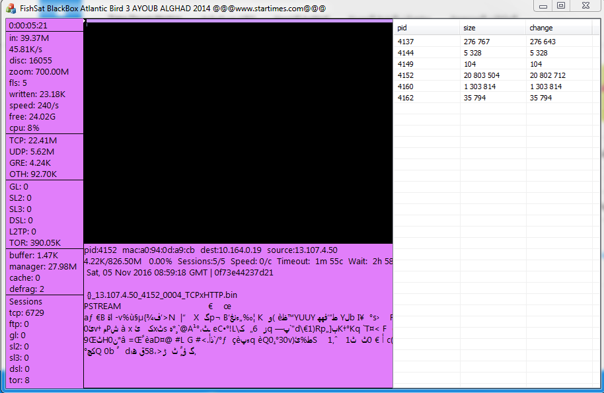Sort the list by the size column header
Viewport: 604px width, 393px height.
click(x=492, y=28)
